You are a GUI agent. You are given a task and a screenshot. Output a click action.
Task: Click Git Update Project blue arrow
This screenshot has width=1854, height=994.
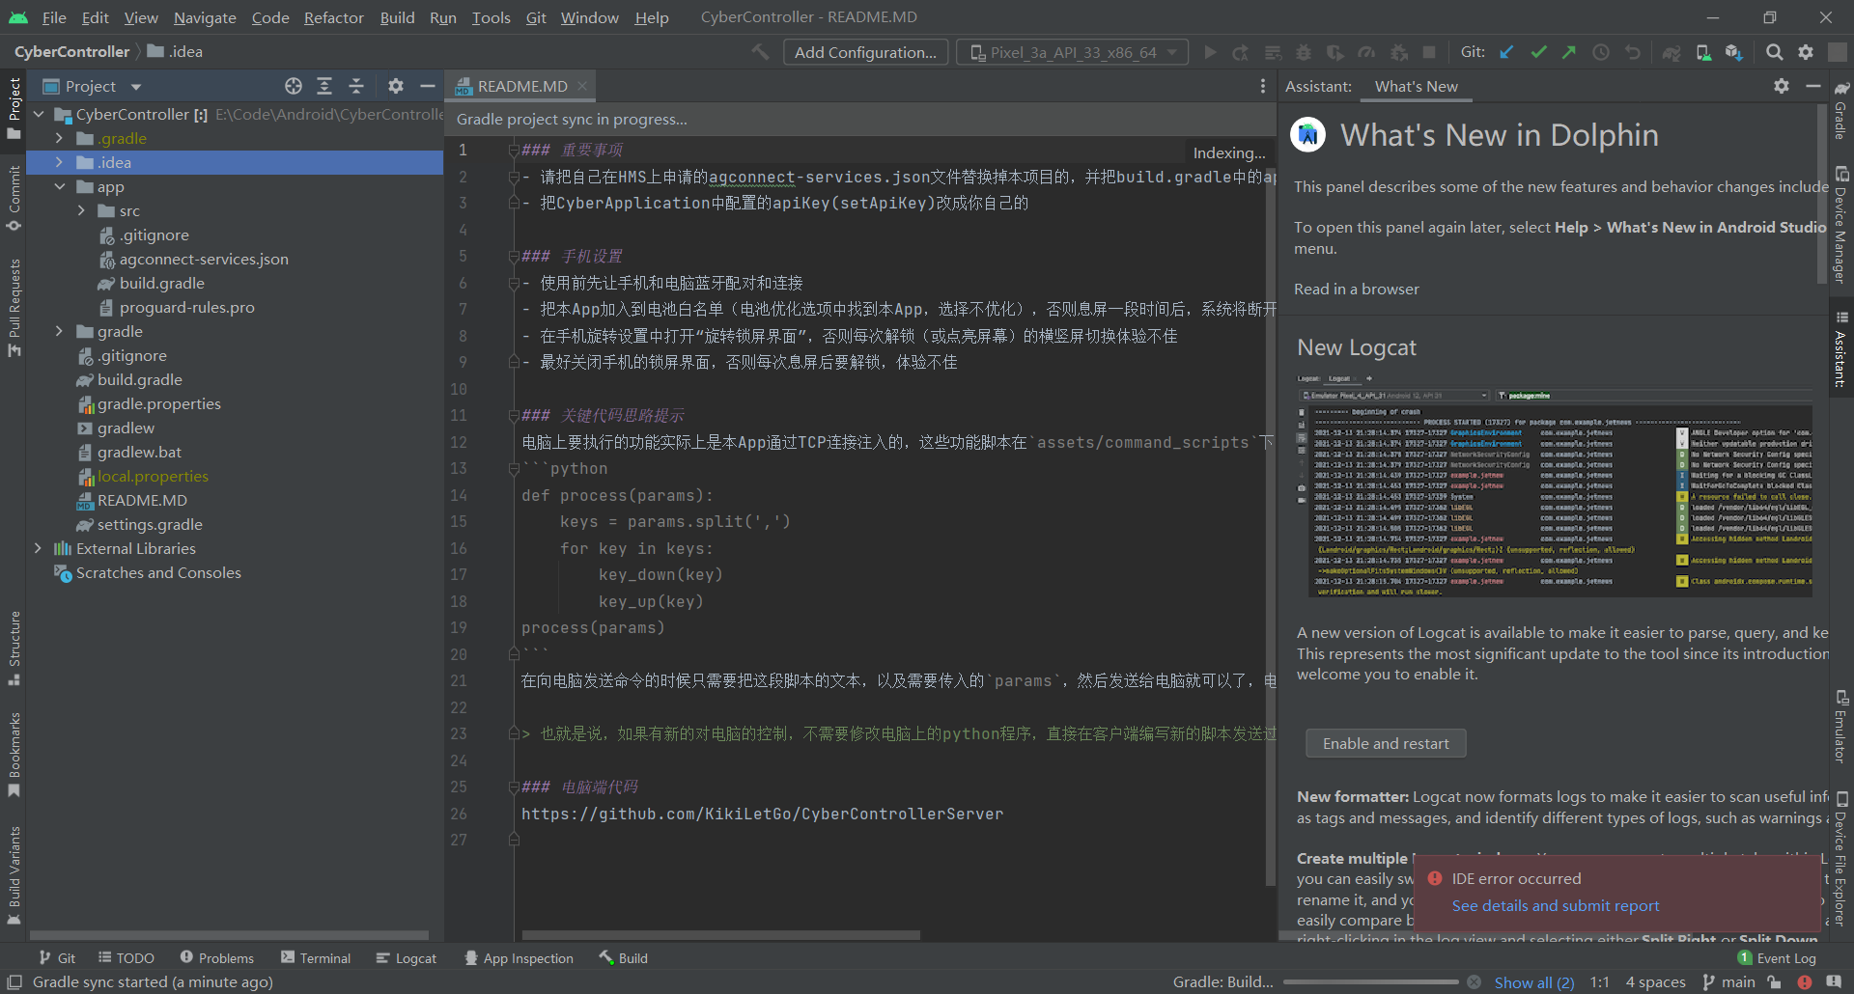[1506, 52]
